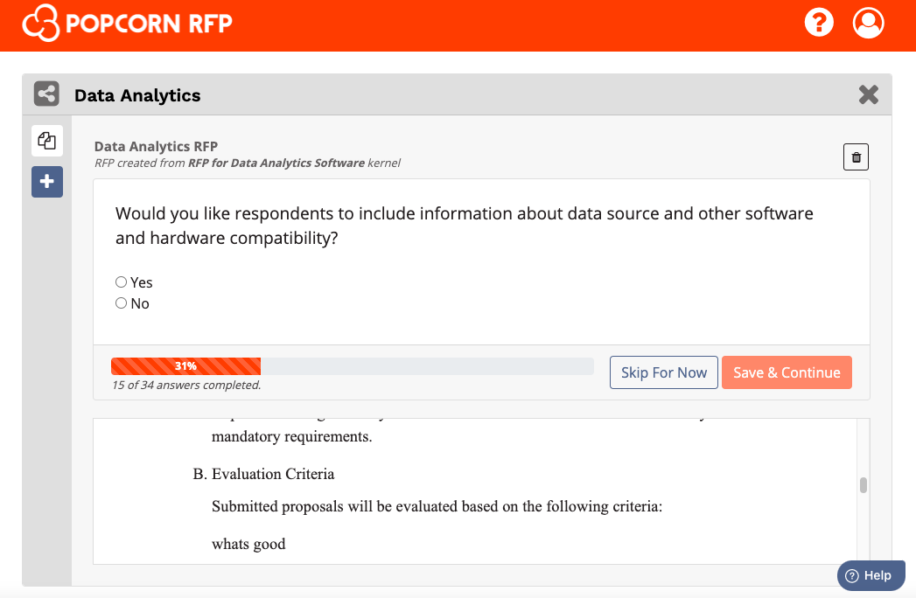Click the 'whats good' text in preview

(x=248, y=545)
